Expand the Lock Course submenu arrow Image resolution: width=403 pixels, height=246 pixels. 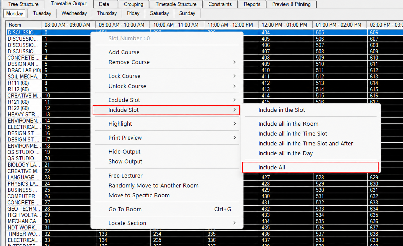(x=234, y=76)
